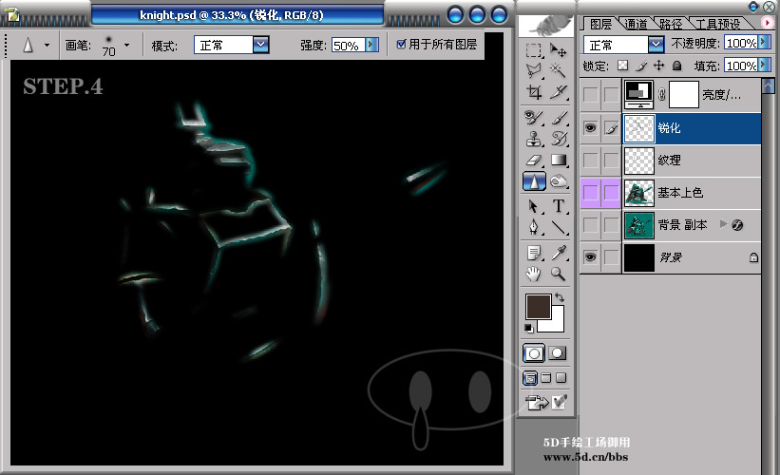
Task: Select the 亮度 layer mask thumbnail
Action: pyautogui.click(x=683, y=94)
